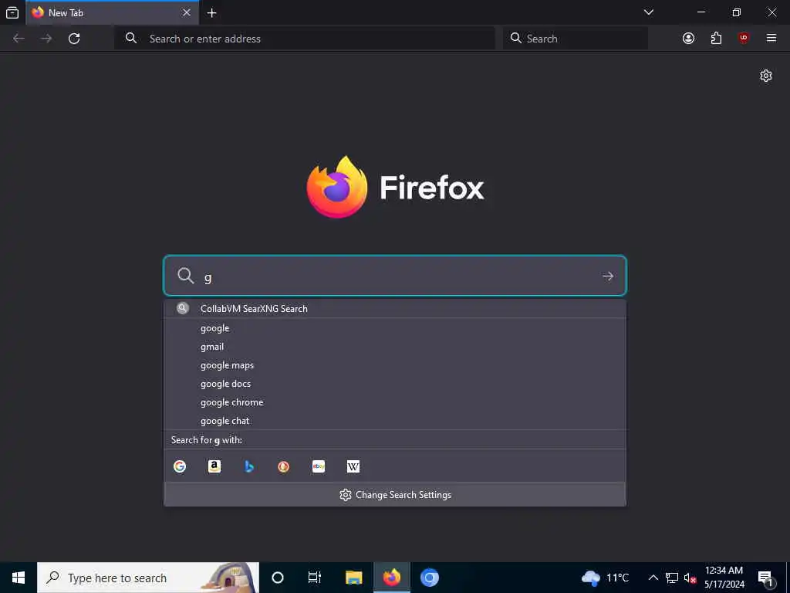Click the page search field containing g
This screenshot has width=790, height=593.
[395, 276]
